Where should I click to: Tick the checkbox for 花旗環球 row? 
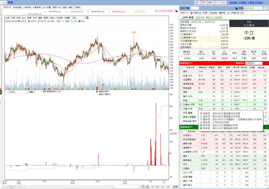181,80
